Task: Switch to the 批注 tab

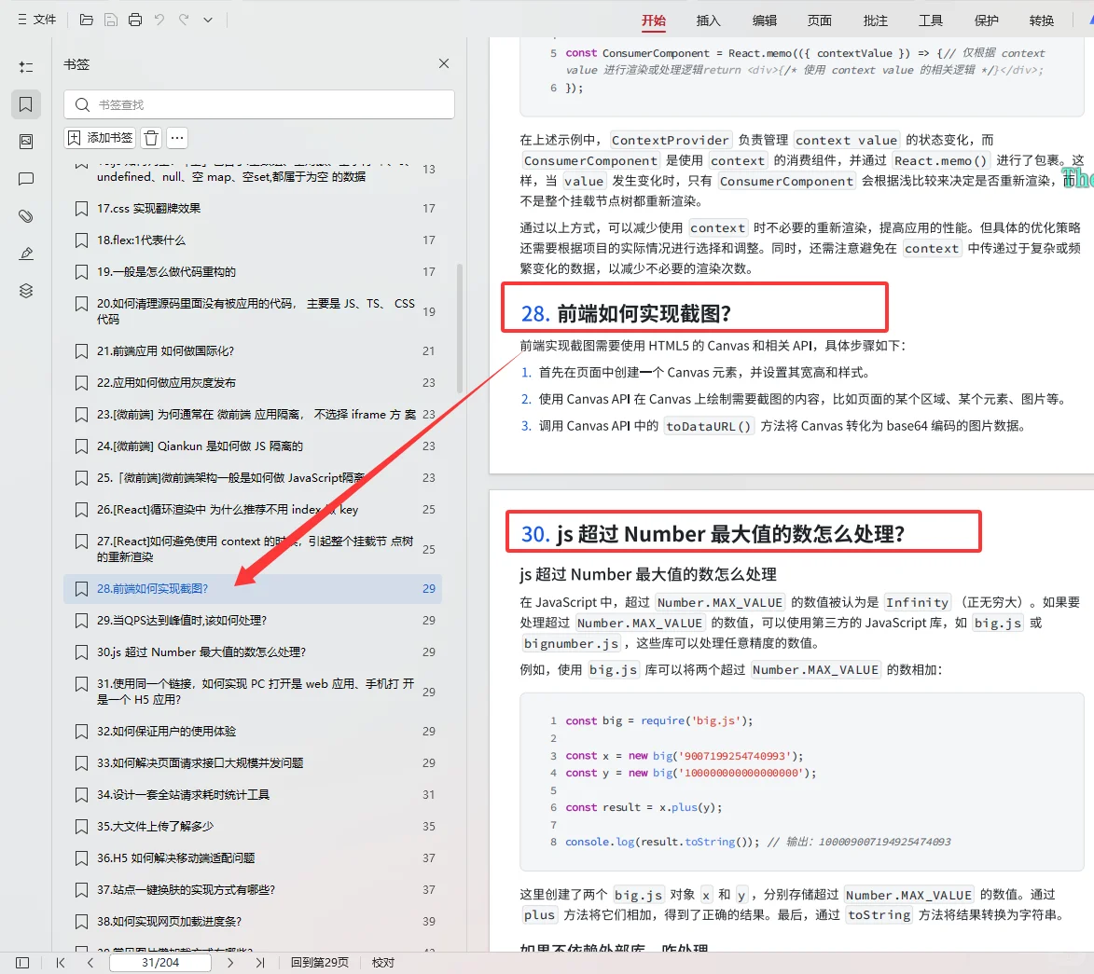Action: click(875, 21)
